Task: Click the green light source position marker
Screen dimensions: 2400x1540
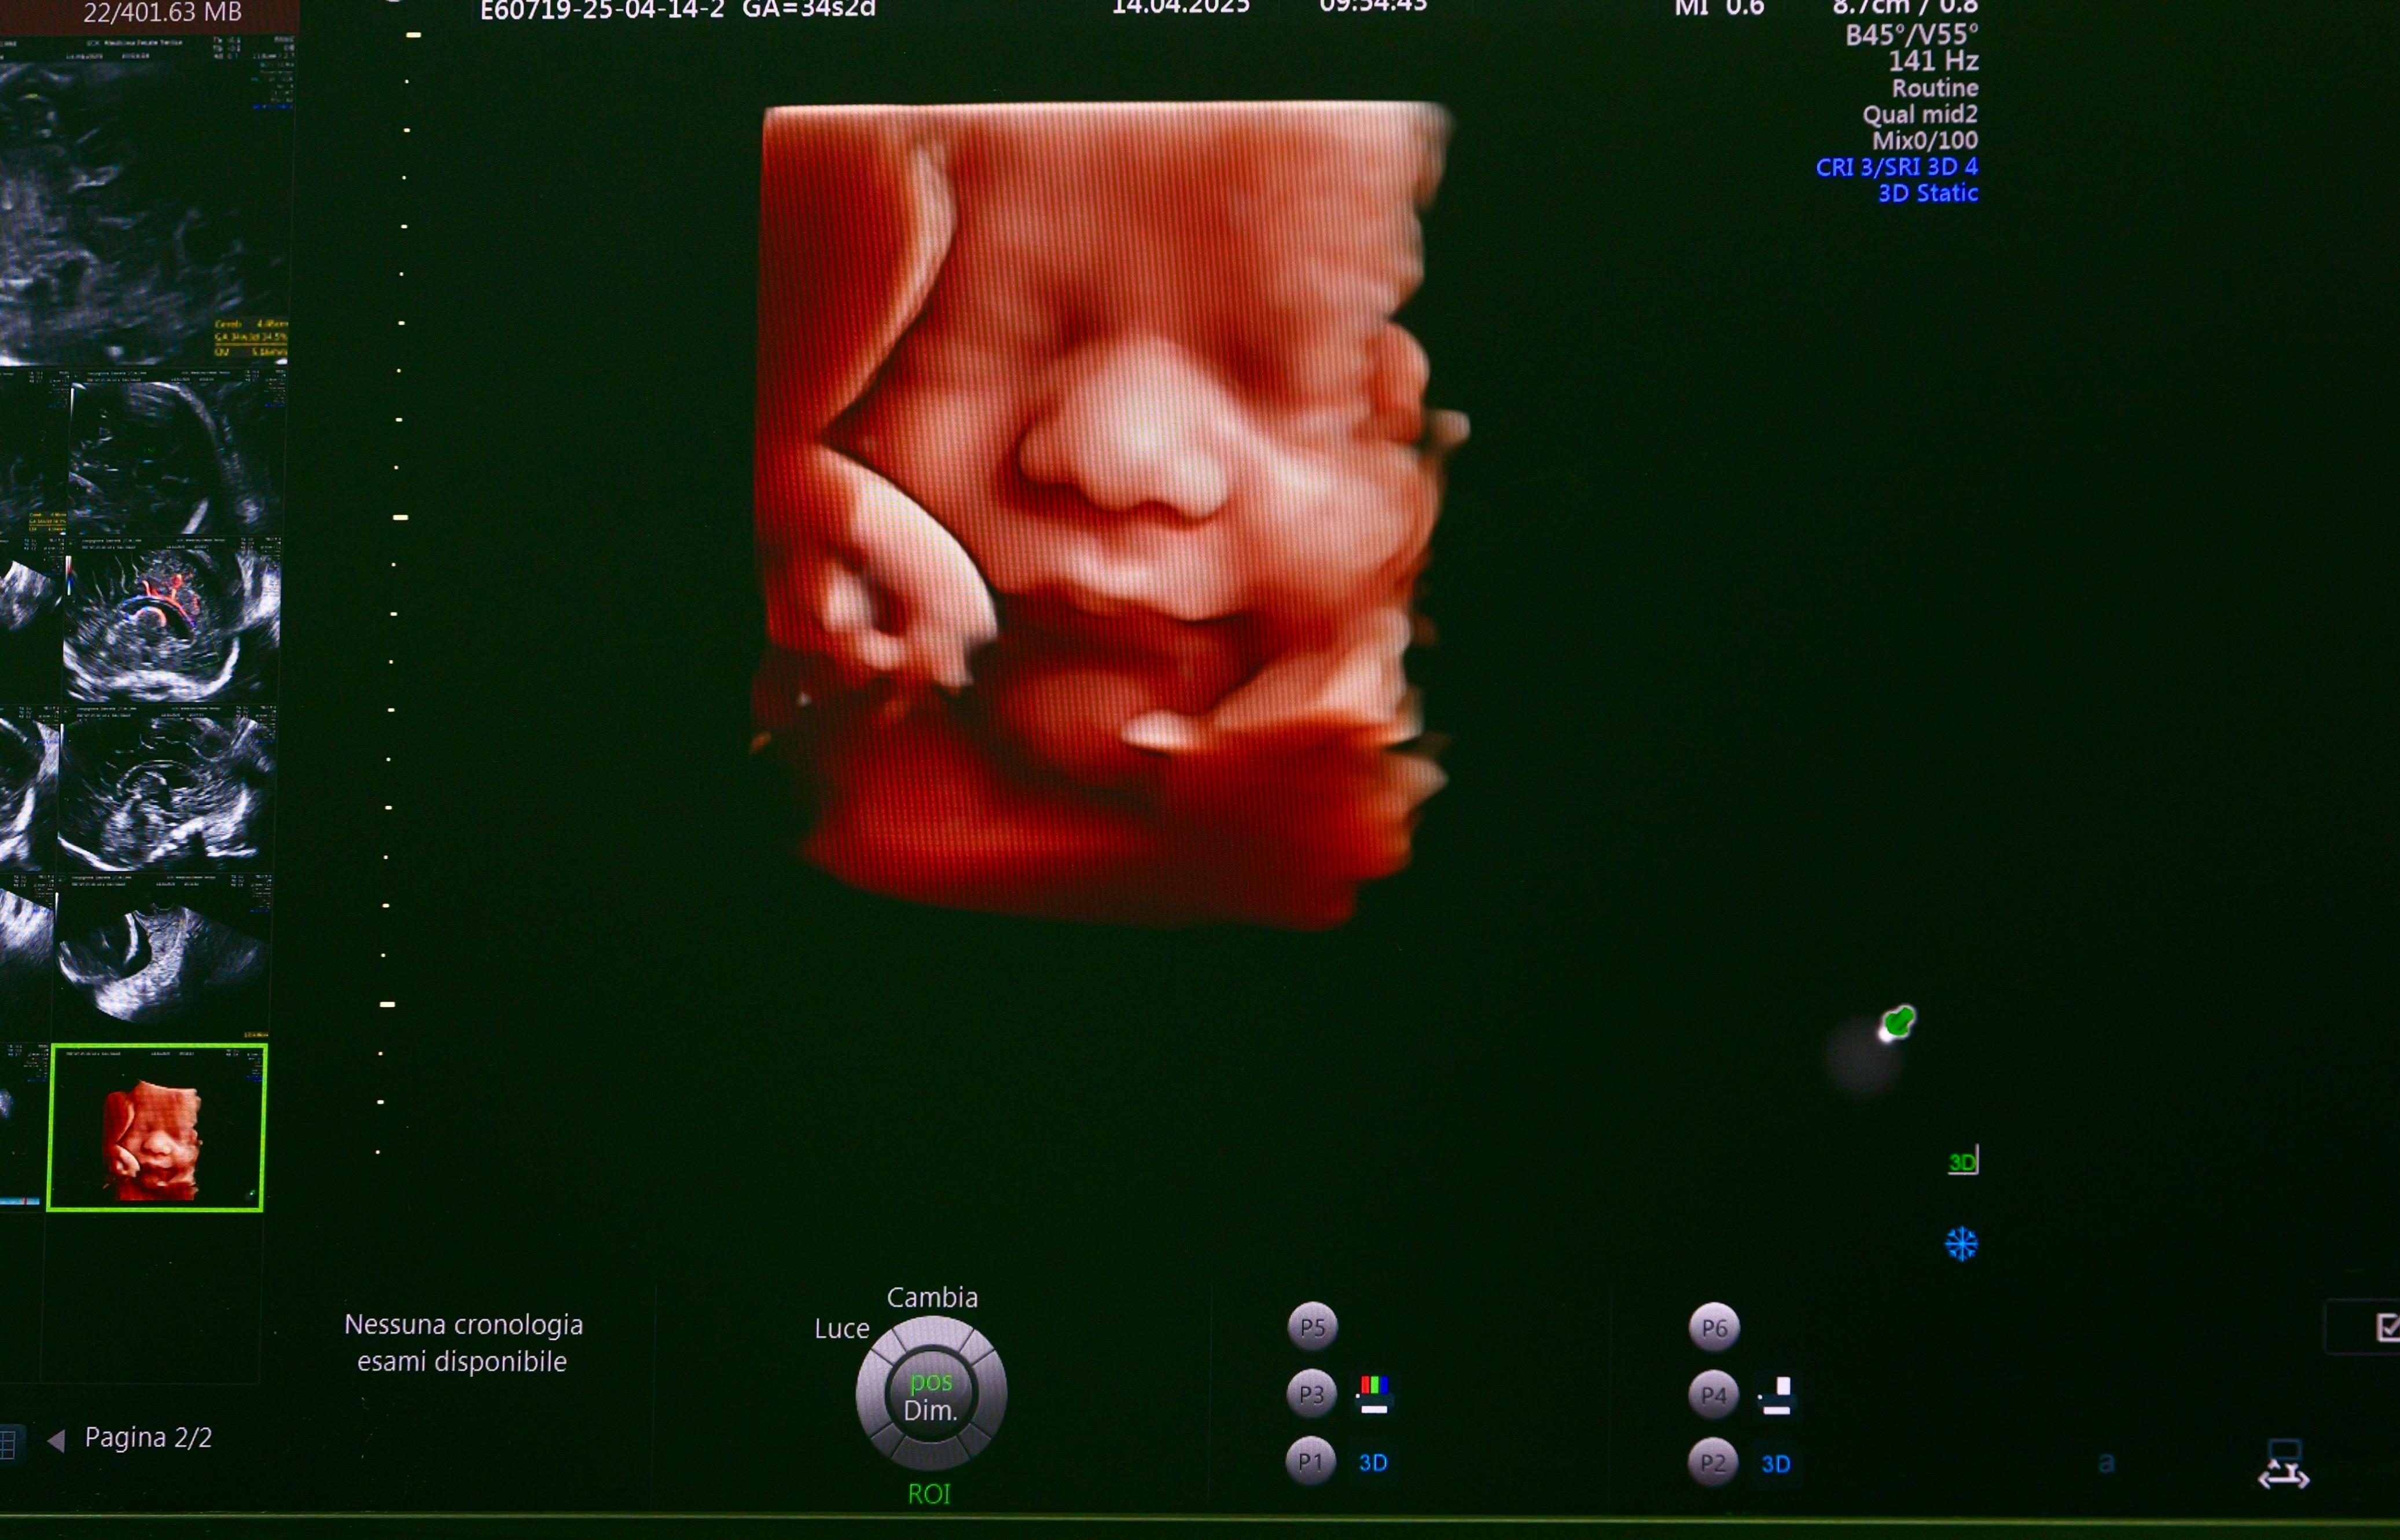Action: click(x=1897, y=1023)
